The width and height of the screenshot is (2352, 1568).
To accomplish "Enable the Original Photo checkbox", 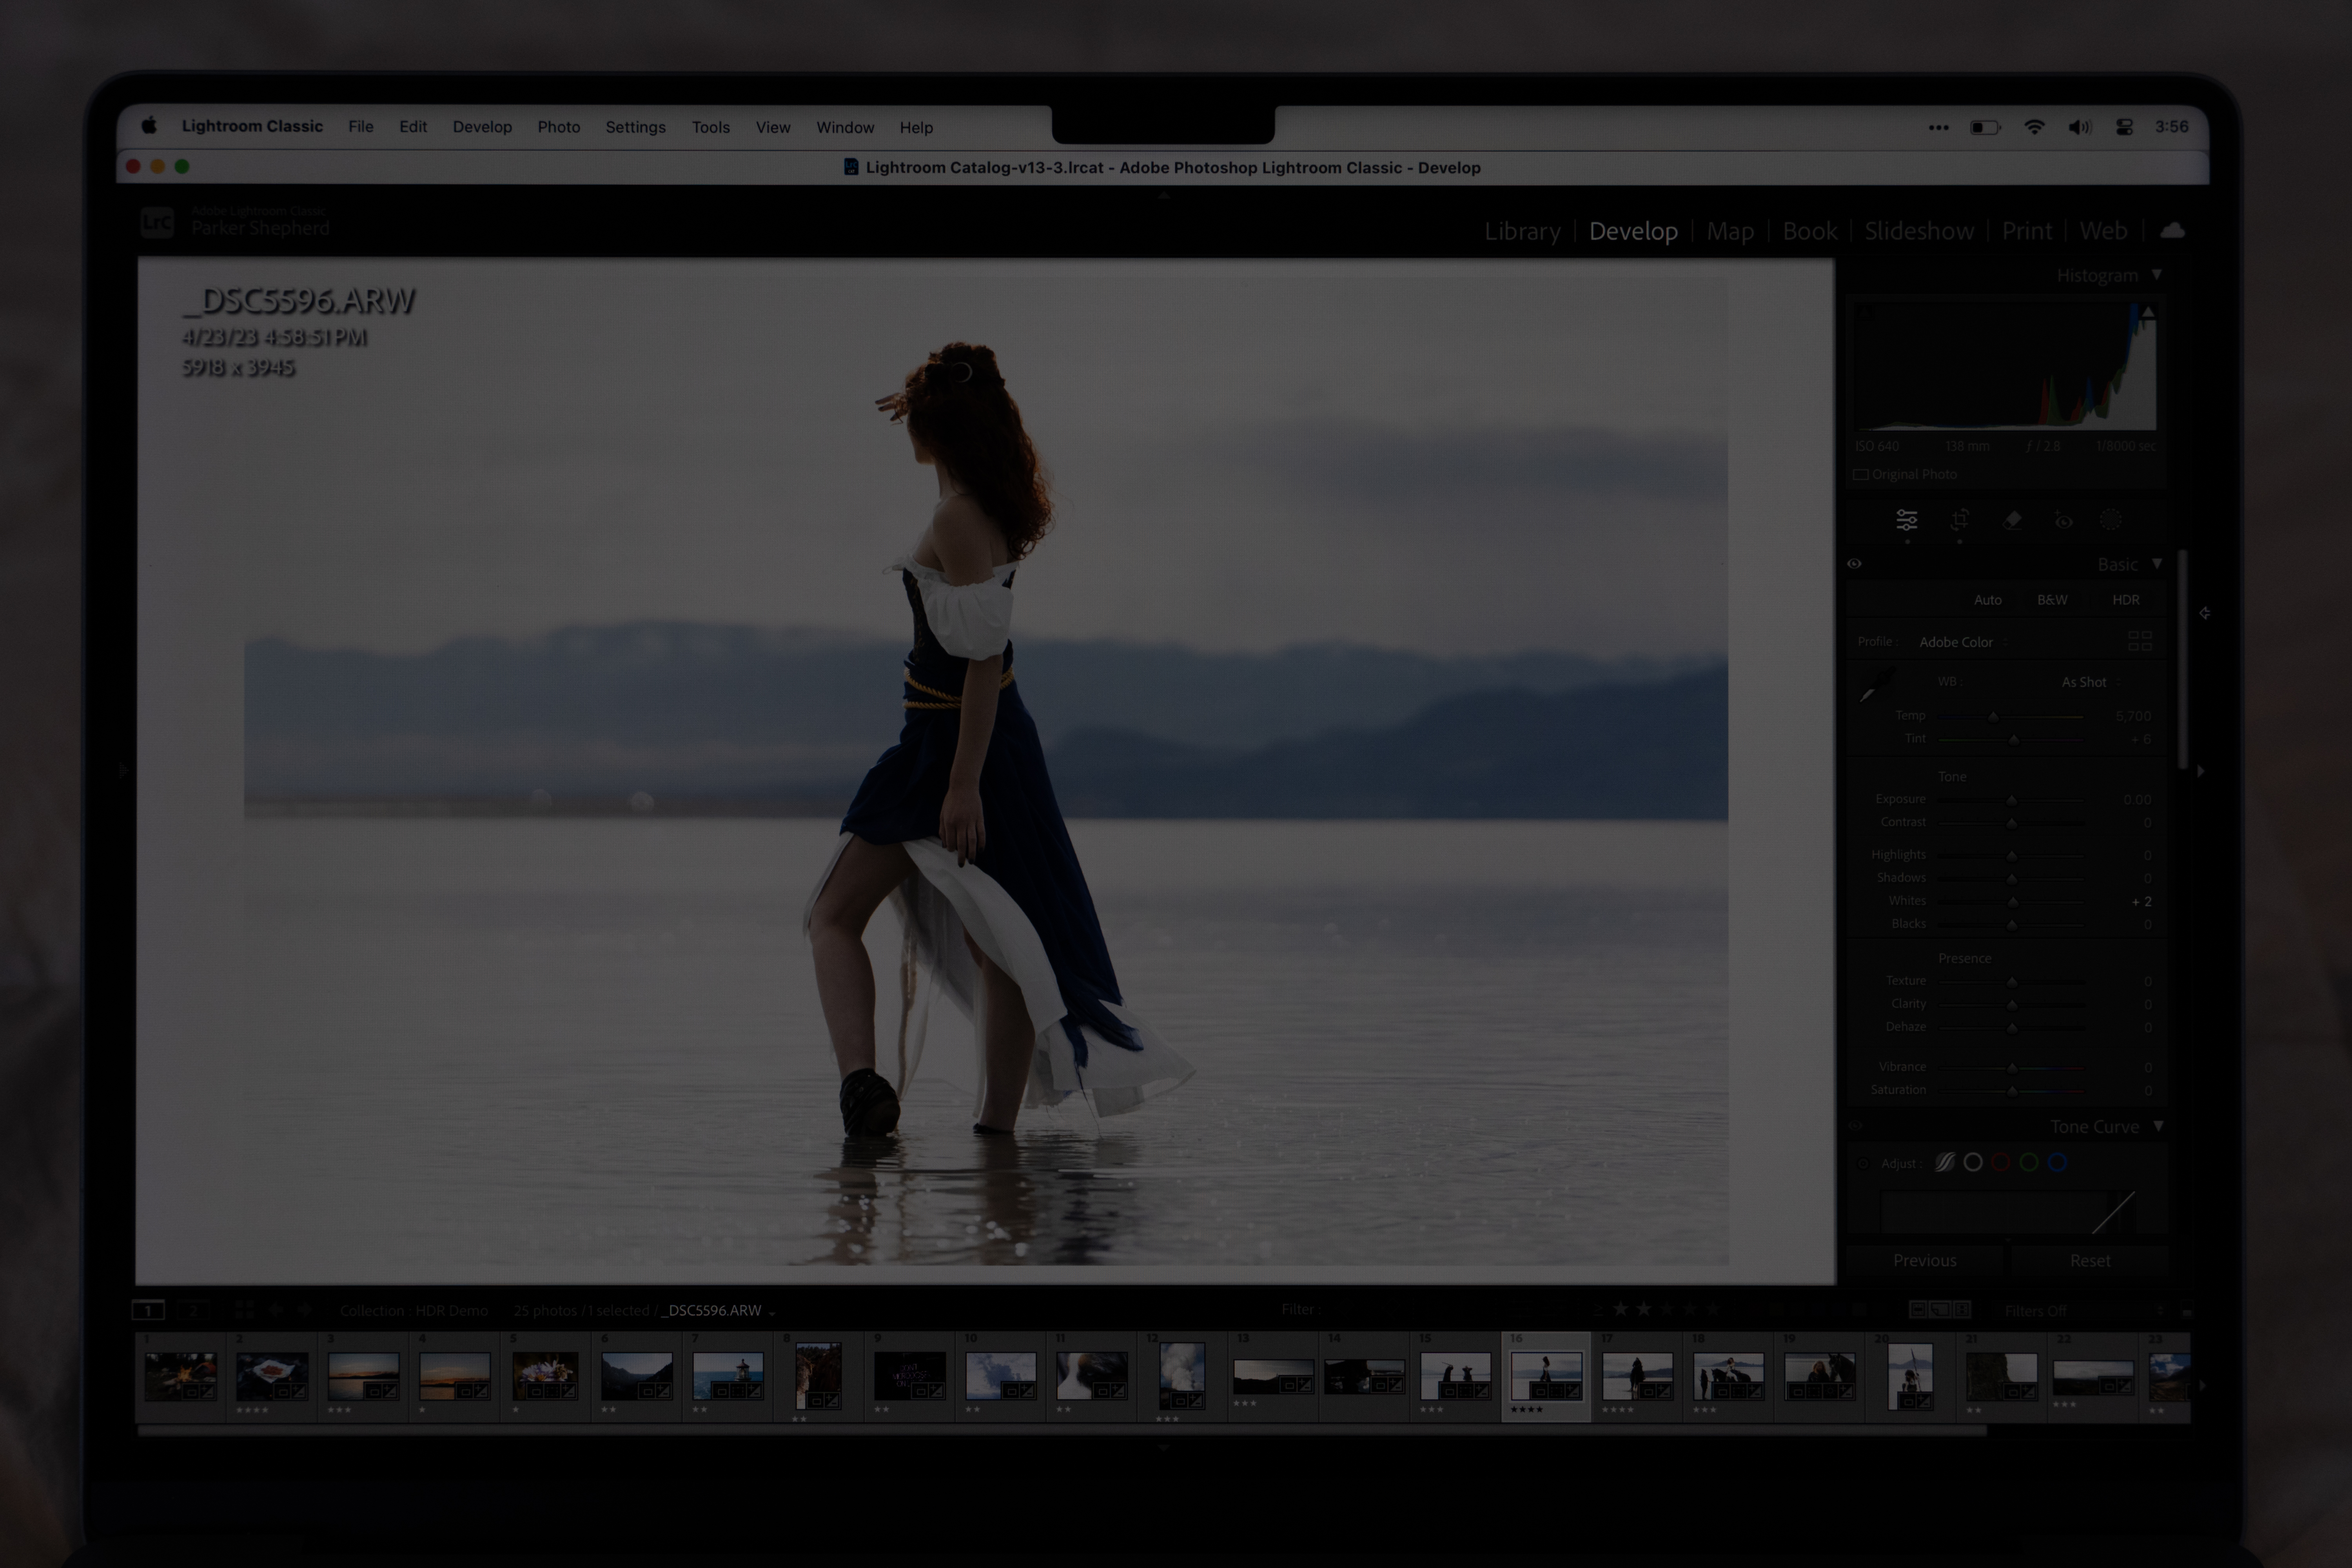I will pyautogui.click(x=1861, y=474).
